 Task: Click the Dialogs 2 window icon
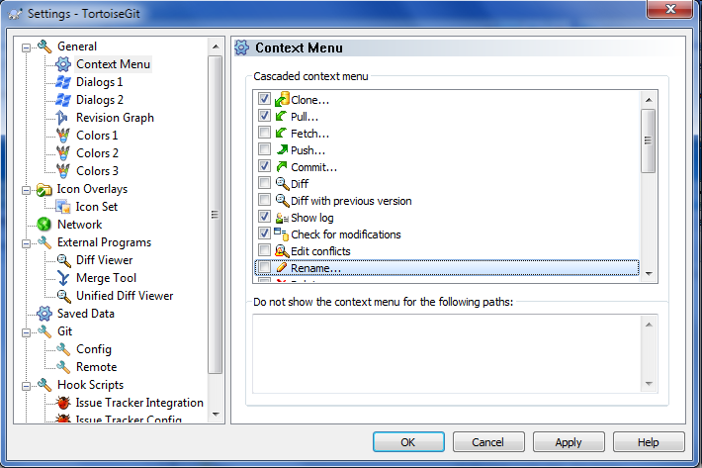pyautogui.click(x=63, y=100)
